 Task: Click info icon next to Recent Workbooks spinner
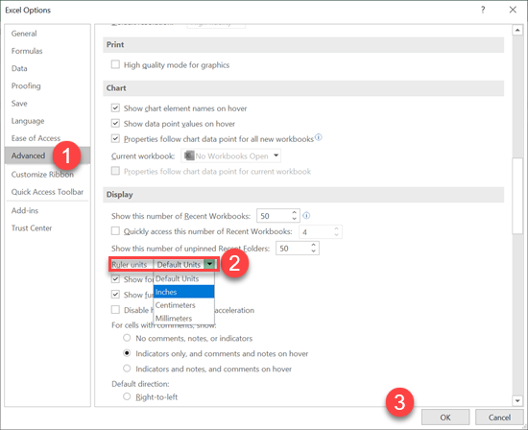click(x=306, y=216)
